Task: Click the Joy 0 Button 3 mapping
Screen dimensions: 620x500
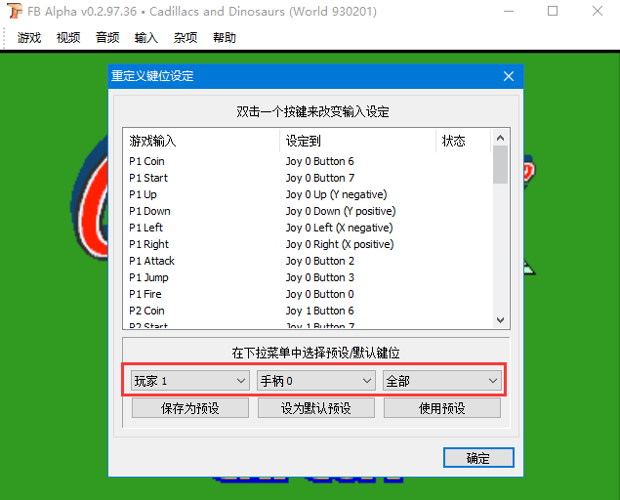Action: (320, 277)
